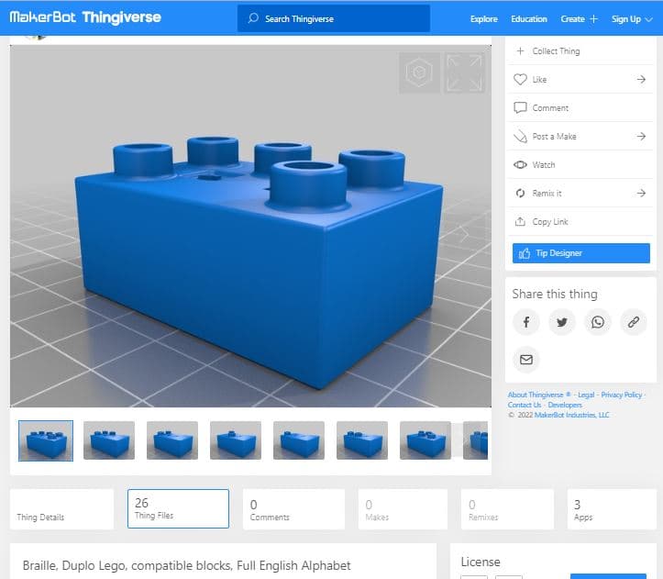Open the Privacy Policy link

[621, 395]
